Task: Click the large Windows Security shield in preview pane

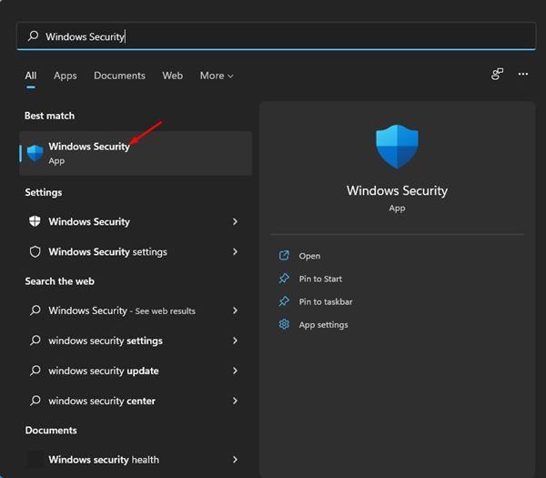Action: coord(397,147)
